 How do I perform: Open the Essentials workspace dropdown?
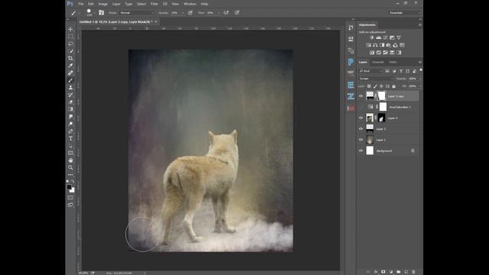[x=404, y=13]
